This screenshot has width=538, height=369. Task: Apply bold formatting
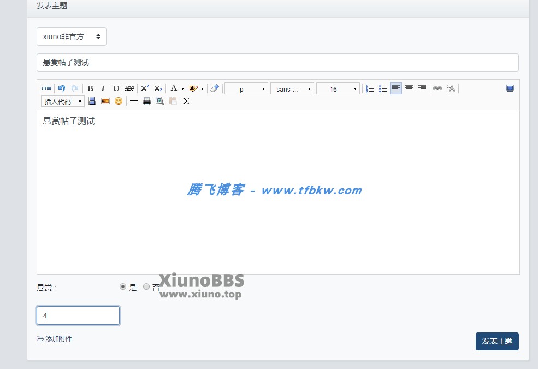(90, 88)
